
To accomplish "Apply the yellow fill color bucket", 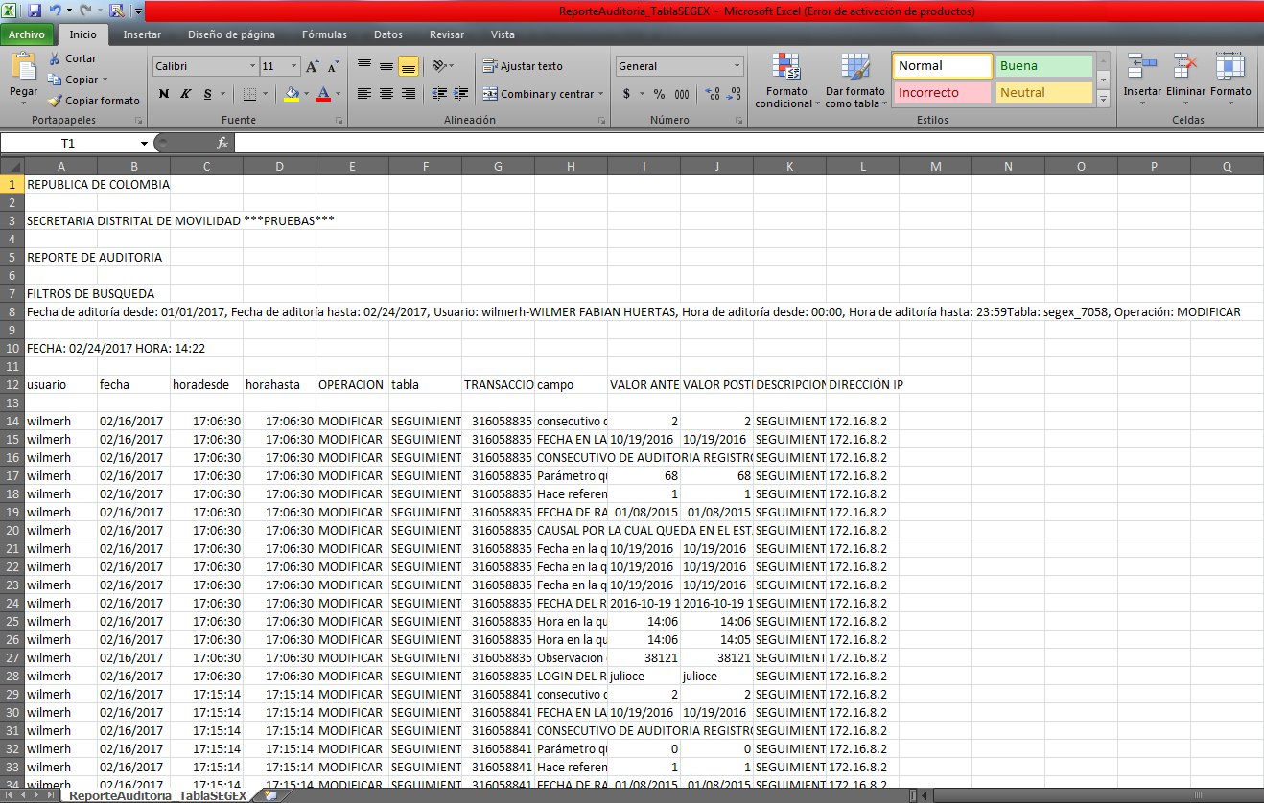I will coord(292,94).
